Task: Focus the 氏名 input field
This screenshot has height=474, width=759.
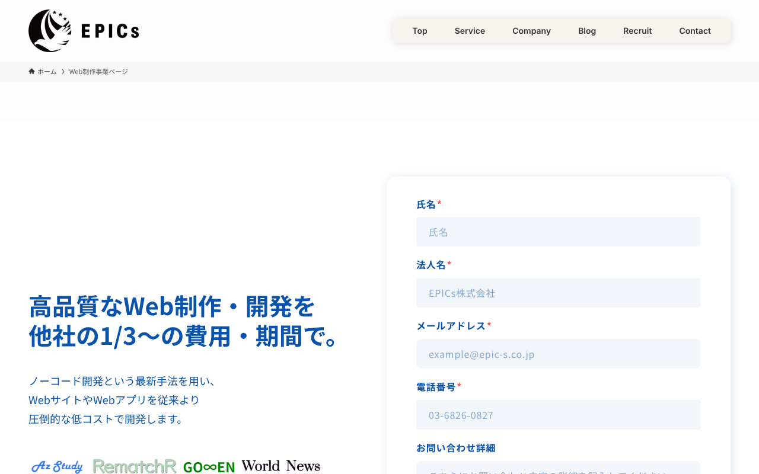Action: pyautogui.click(x=559, y=232)
